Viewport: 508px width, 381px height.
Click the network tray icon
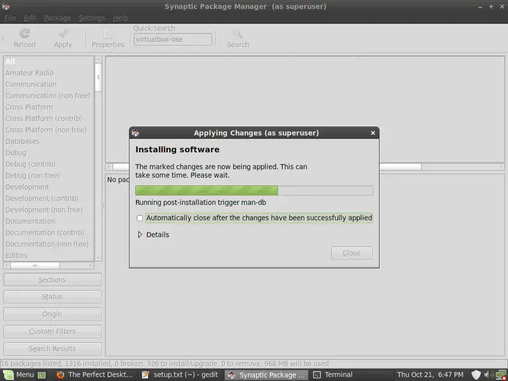click(500, 375)
